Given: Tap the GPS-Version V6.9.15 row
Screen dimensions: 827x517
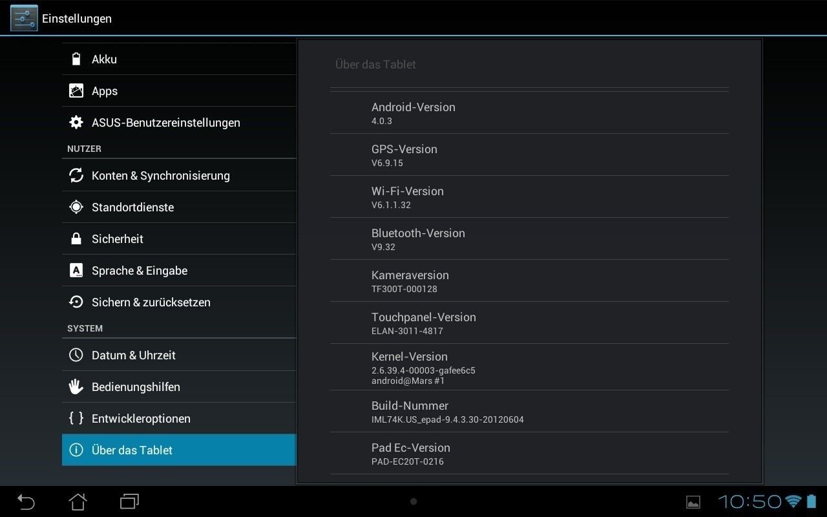Looking at the screenshot, I should [529, 154].
